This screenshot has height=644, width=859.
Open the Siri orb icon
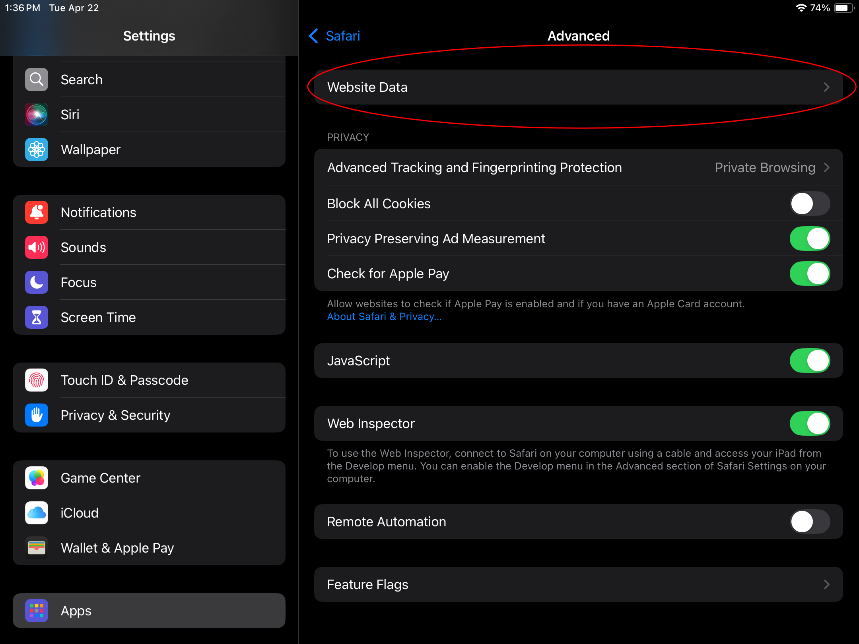point(37,114)
